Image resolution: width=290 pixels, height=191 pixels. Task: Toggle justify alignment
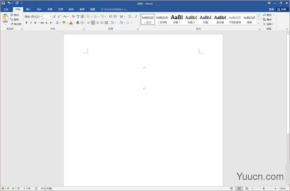(x=101, y=23)
